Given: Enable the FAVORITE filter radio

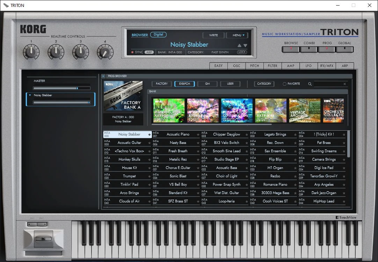Looking at the screenshot, I should 284,84.
